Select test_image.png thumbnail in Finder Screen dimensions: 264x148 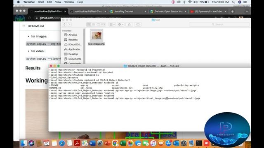coord(97,35)
